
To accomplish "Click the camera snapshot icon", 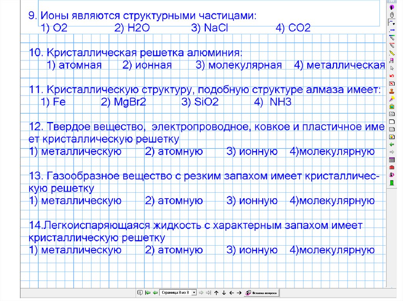I will pyautogui.click(x=392, y=114).
